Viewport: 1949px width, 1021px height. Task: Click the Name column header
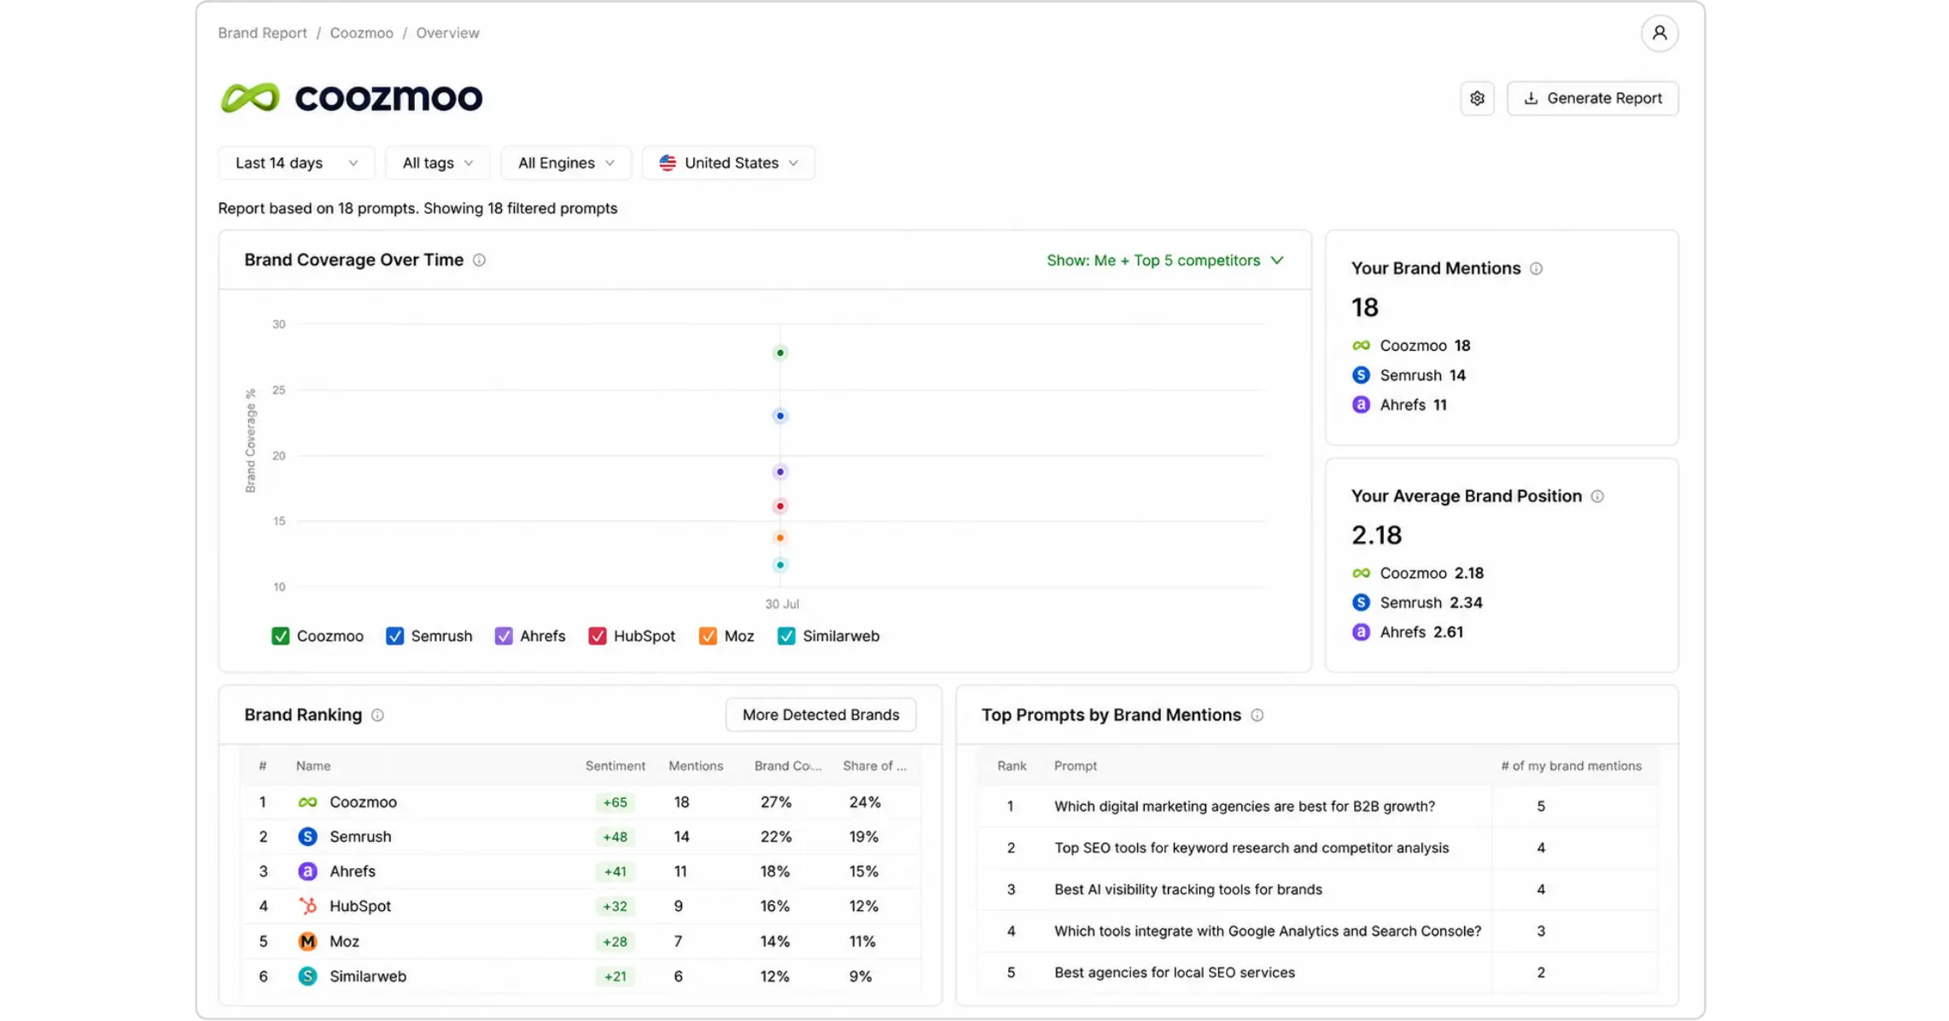coord(313,767)
